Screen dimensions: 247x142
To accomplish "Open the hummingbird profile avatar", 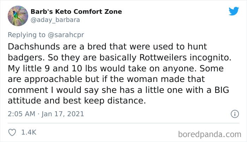I will [x=18, y=16].
